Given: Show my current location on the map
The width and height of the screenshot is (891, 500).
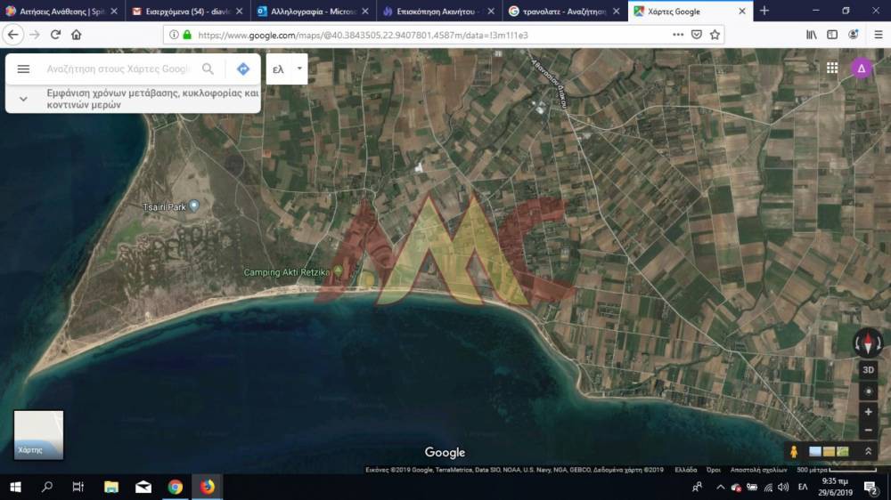Looking at the screenshot, I should pyautogui.click(x=868, y=391).
